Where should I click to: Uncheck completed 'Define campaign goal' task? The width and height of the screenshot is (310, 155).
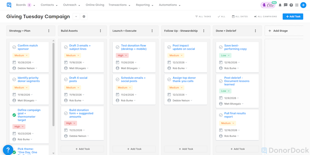point(14,115)
